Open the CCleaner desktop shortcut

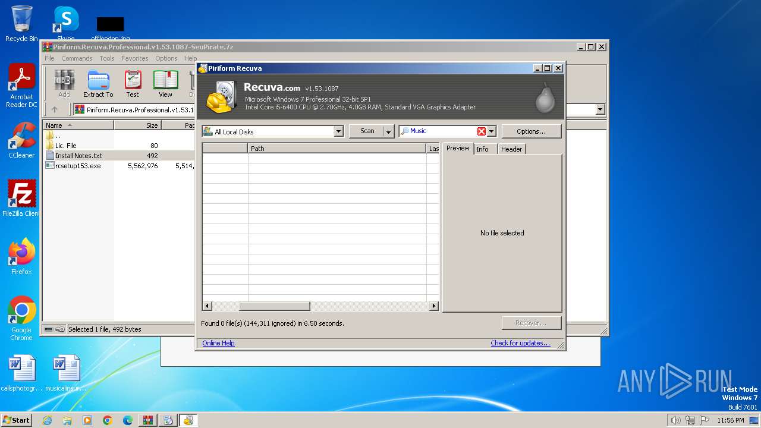point(21,140)
